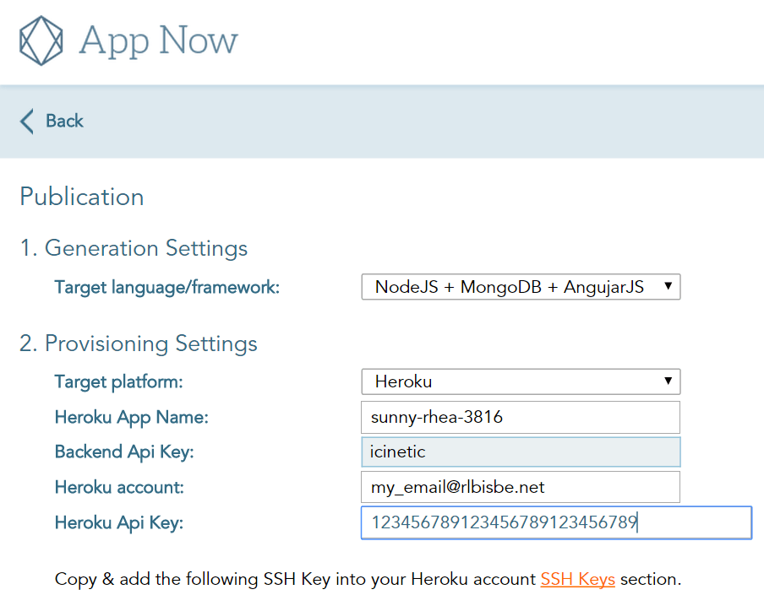Viewport: 764px width, 595px height.
Task: Click the App Now title text
Action: (156, 40)
